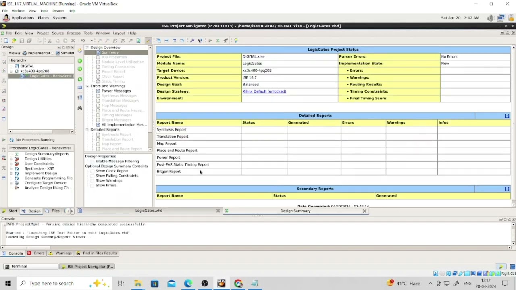Click the green Run play toolbar icon

(x=210, y=41)
